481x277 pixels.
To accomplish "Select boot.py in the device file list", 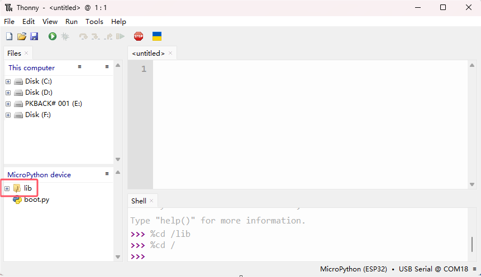I will 37,200.
